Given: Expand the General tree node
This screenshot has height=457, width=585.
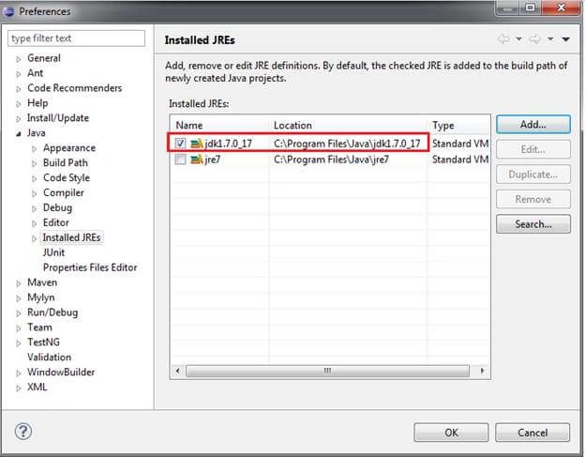Looking at the screenshot, I should point(19,59).
